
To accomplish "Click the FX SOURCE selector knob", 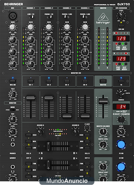I will coord(121,94).
